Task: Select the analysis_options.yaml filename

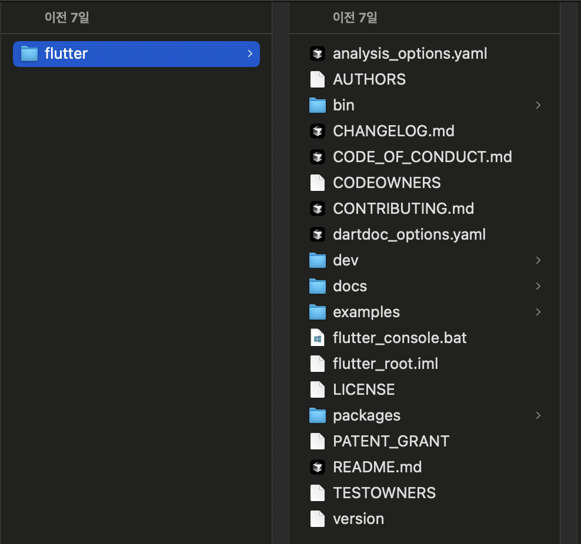Action: (410, 54)
